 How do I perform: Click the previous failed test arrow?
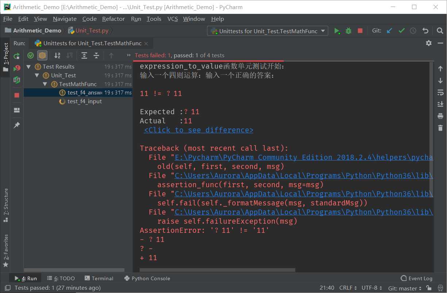[111, 55]
